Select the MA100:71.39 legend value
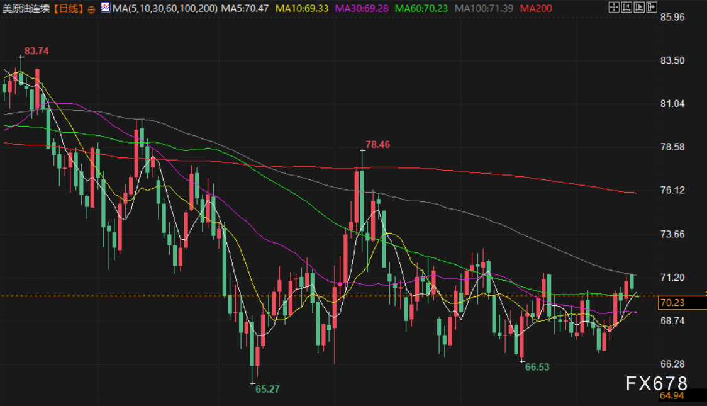Viewport: 707px width, 406px height. pyautogui.click(x=484, y=9)
